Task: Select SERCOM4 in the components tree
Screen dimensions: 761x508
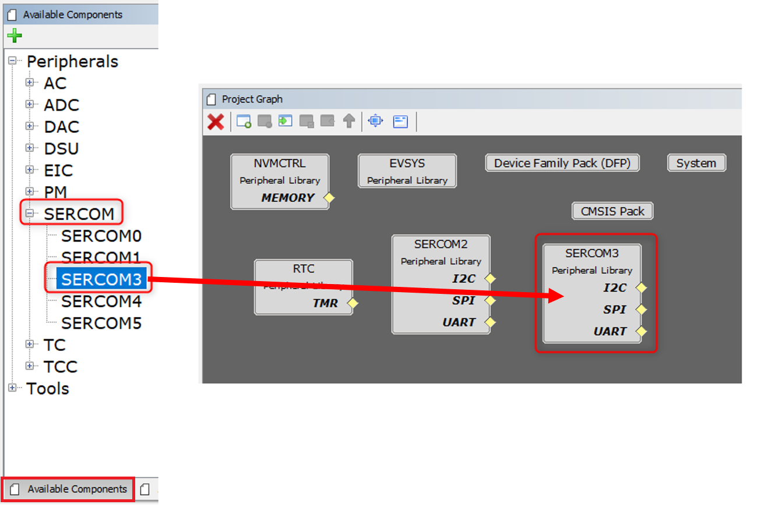Action: tap(101, 301)
